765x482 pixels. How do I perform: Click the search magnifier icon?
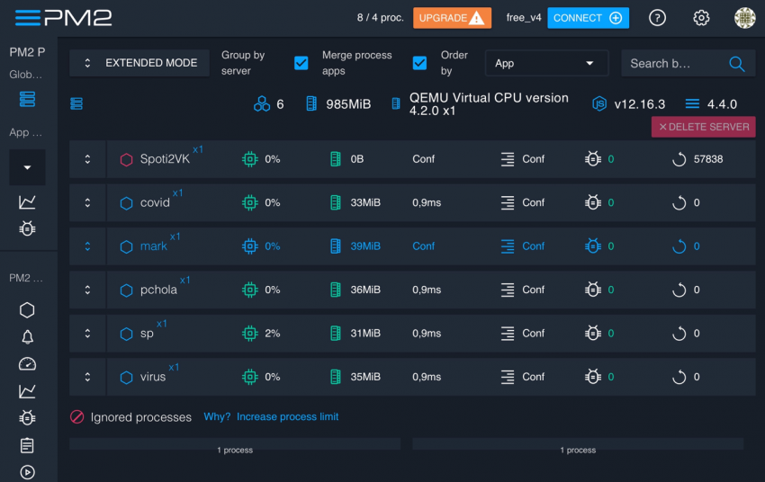737,64
